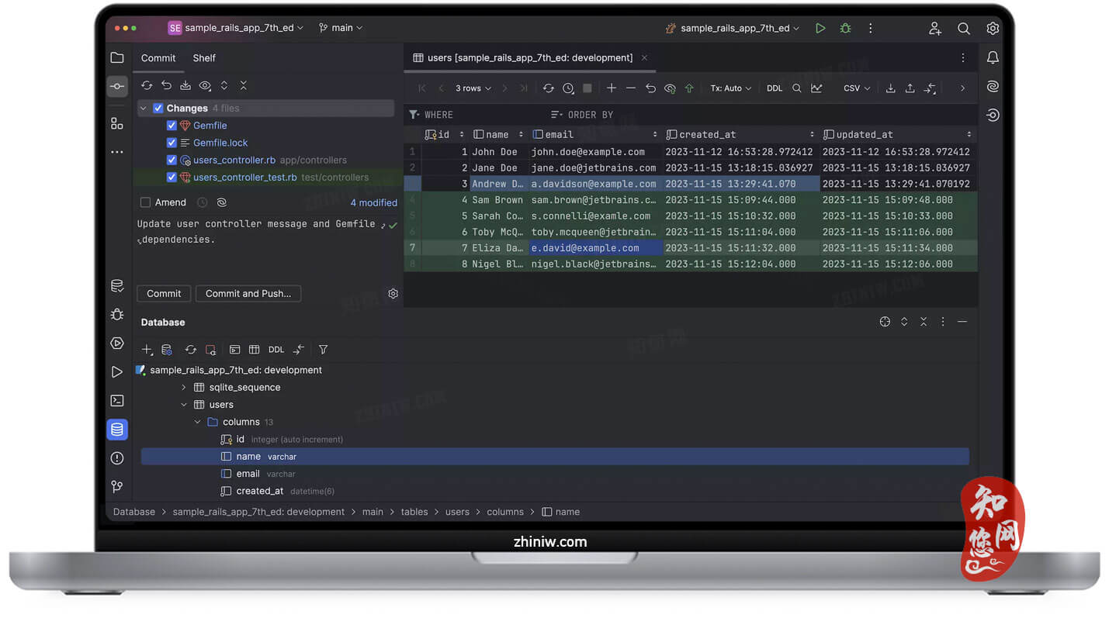Viewport: 1109px width, 618px height.
Task: Collapse the columns folder node
Action: [197, 422]
